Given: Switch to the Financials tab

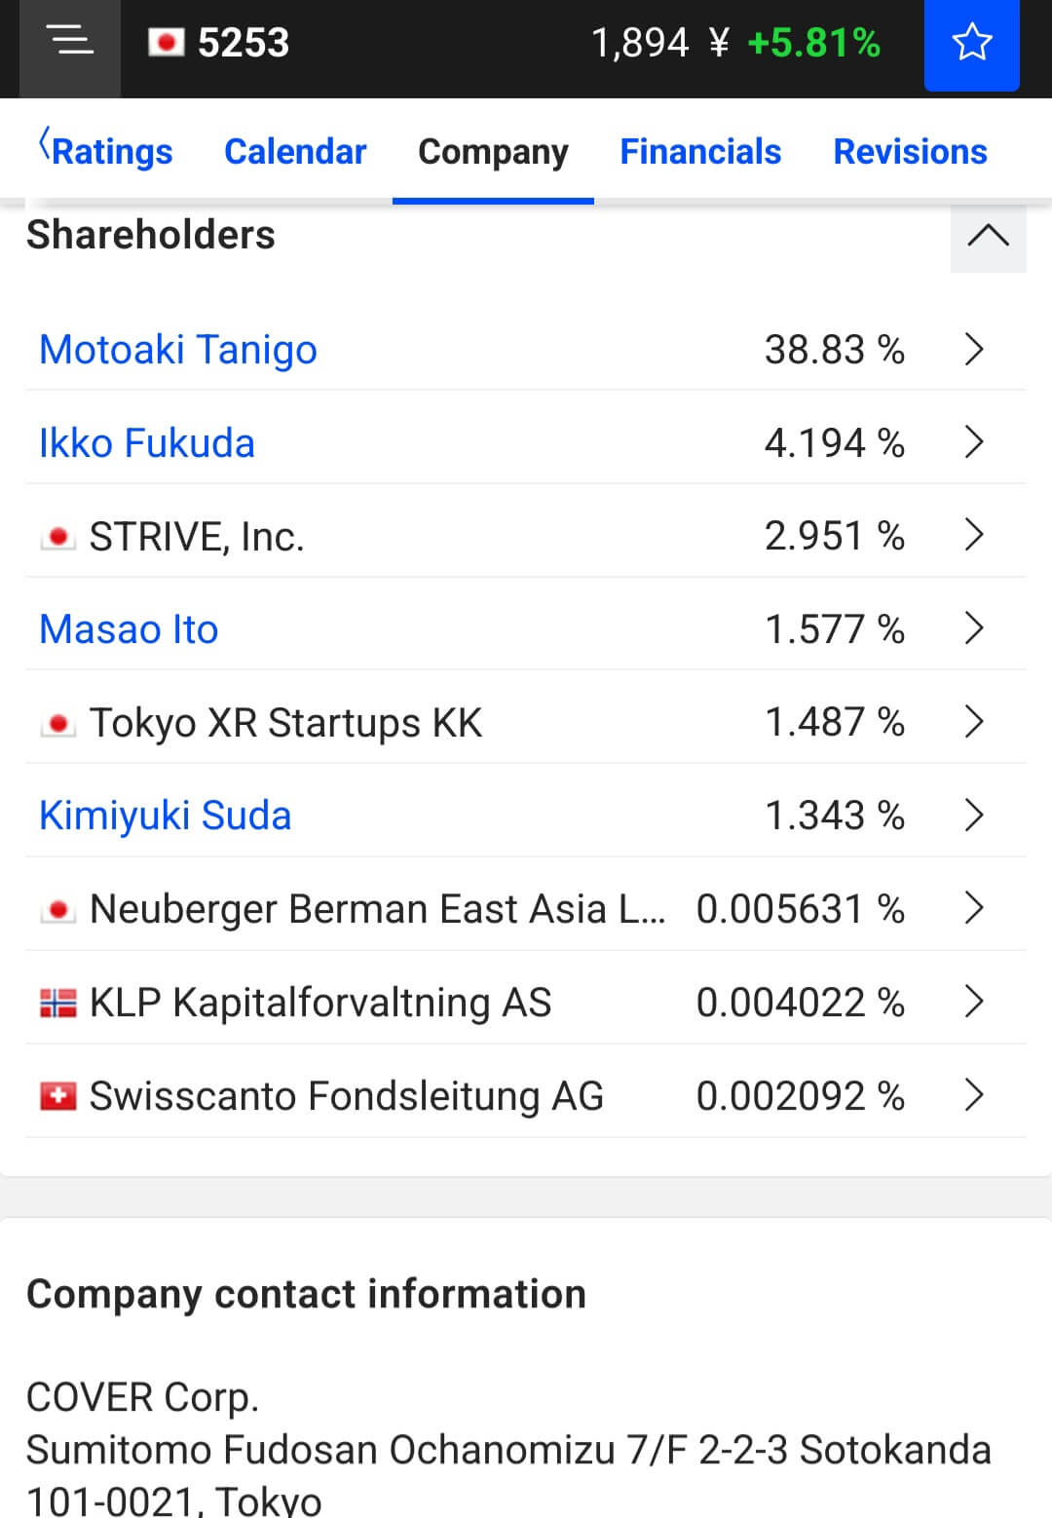Looking at the screenshot, I should (x=700, y=151).
